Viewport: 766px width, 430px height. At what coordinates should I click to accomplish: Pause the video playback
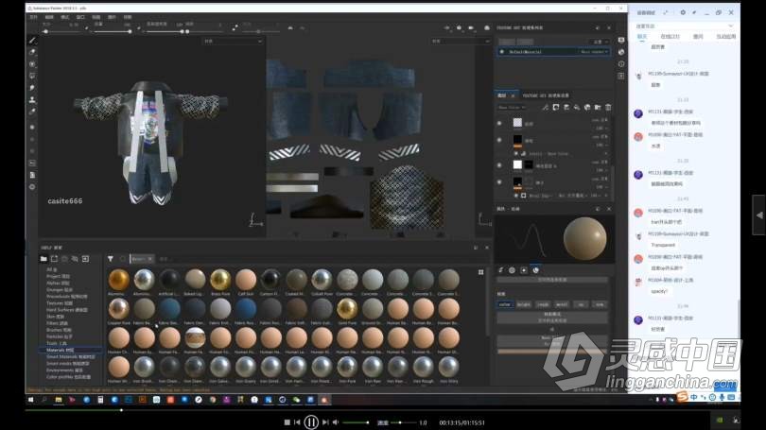pos(311,422)
